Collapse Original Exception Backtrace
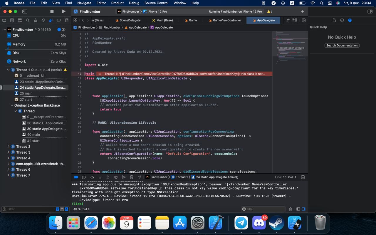This screenshot has width=376, height=235. tap(12, 105)
